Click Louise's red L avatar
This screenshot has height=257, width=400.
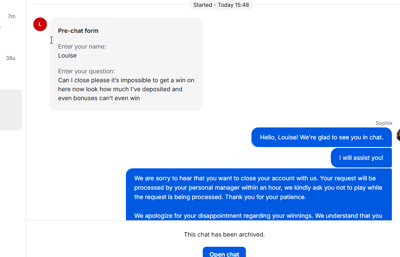[40, 24]
